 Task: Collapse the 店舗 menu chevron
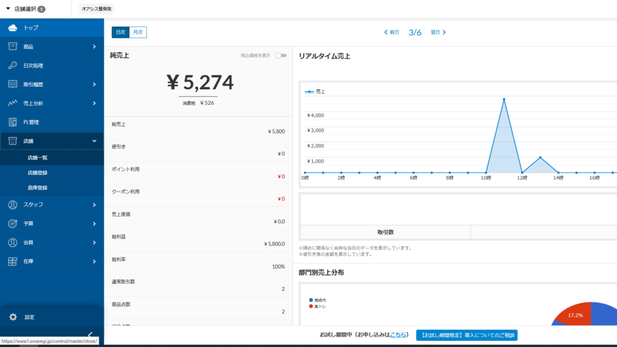[x=94, y=141]
